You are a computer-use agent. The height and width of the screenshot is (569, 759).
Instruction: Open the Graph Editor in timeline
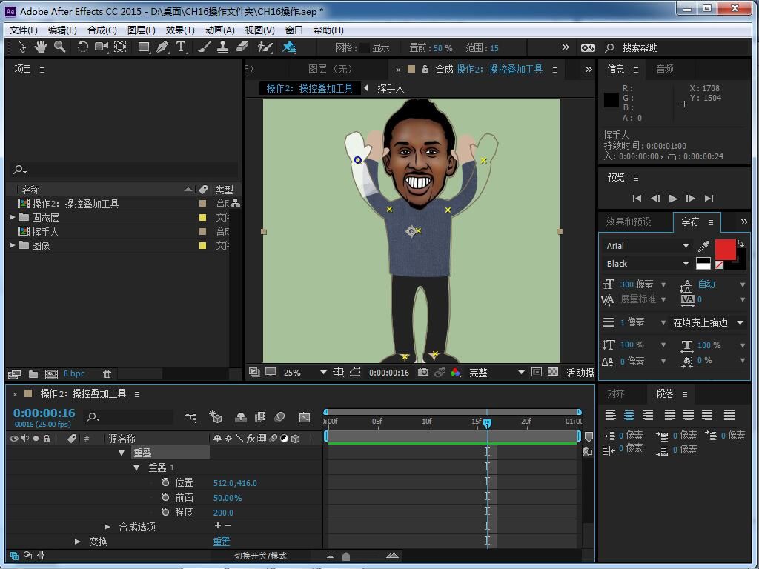tap(304, 417)
